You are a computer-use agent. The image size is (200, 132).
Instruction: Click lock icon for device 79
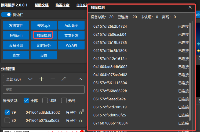coord(81,112)
